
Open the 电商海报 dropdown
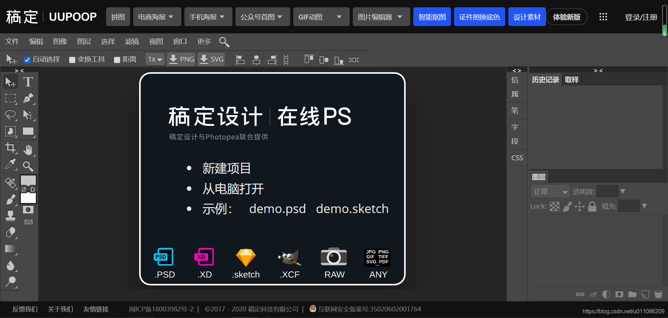pyautogui.click(x=157, y=17)
